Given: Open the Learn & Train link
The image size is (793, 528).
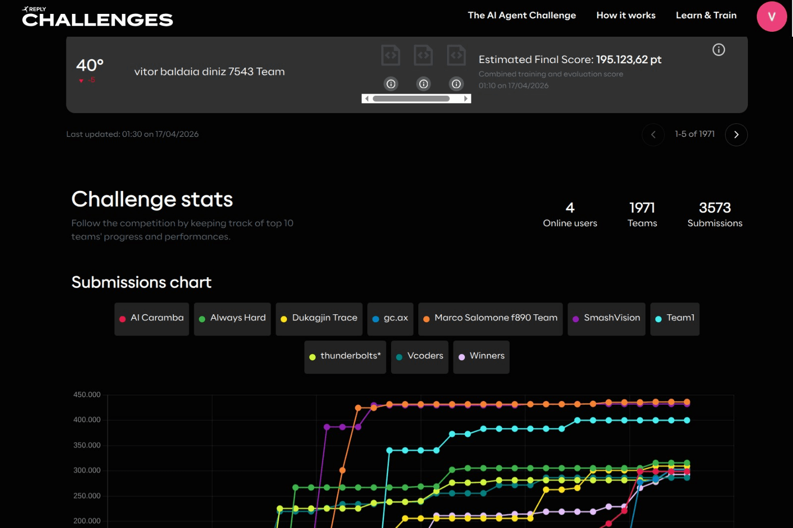Looking at the screenshot, I should [x=706, y=15].
